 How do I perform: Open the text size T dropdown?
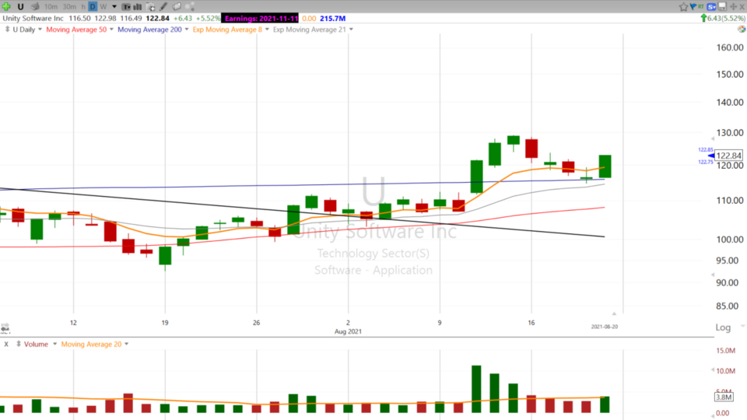pos(126,7)
